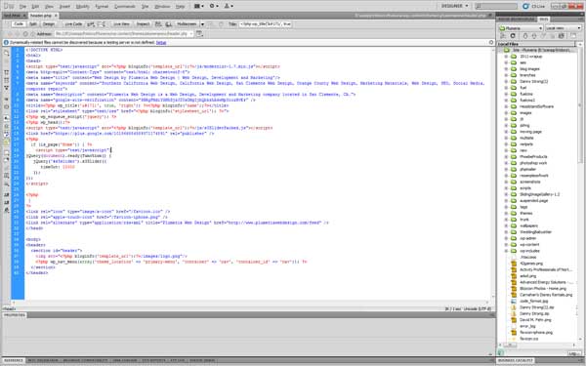Click the Wrap Tag icon
The width and height of the screenshot is (586, 366).
pyautogui.click(x=7, y=169)
